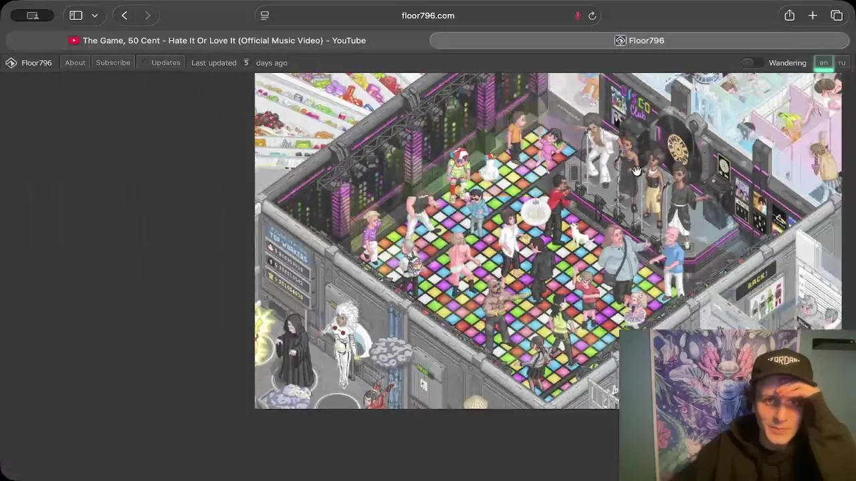The image size is (856, 481).
Task: Switch to the YouTube 50 Cent tab
Action: [x=217, y=41]
